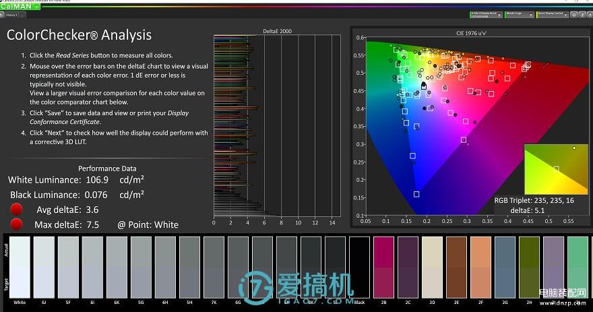Select the 2B magenta swatch
Screen dimensions: 593x312
384,268
